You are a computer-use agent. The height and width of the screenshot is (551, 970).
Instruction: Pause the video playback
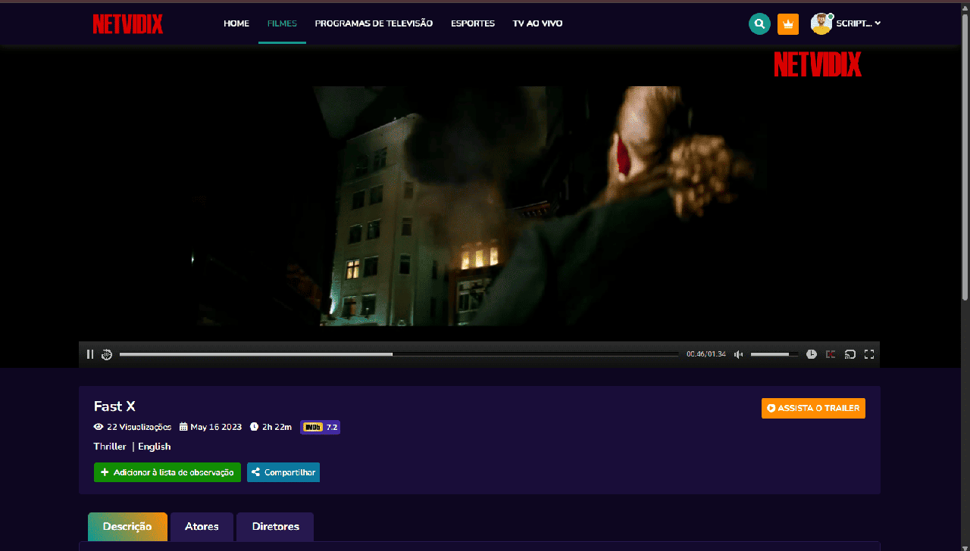90,354
